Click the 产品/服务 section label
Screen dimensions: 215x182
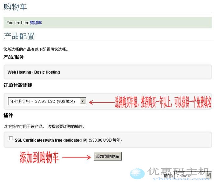(14, 57)
